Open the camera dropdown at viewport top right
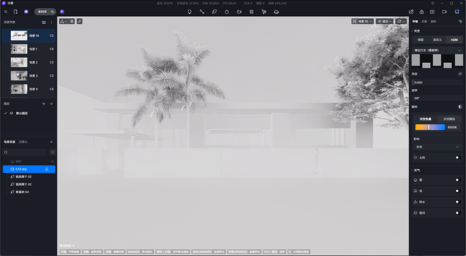The image size is (466, 256). point(401,22)
